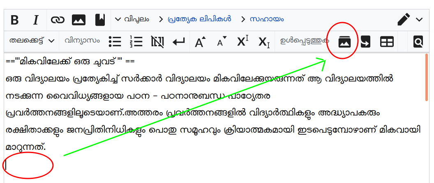Apply no-wiki formatting
434x183 pixels.
click(x=157, y=41)
